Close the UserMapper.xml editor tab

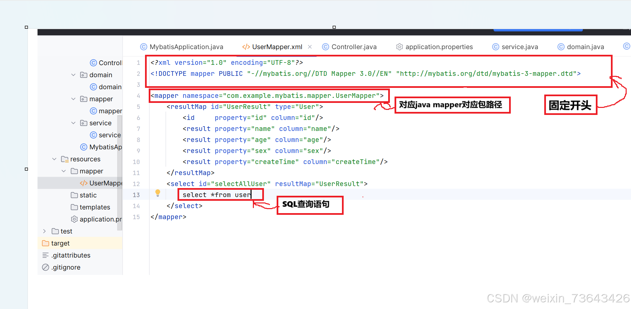tap(310, 47)
